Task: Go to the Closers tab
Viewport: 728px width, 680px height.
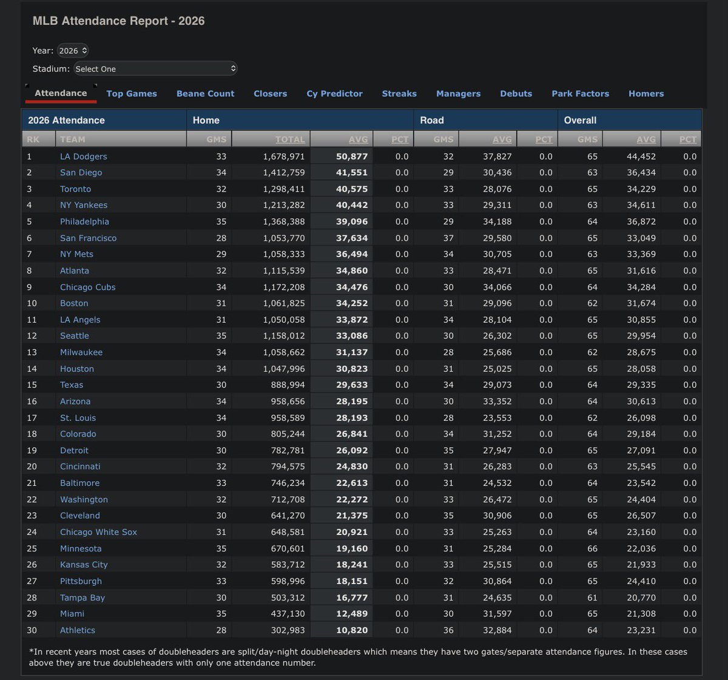Action: point(271,93)
